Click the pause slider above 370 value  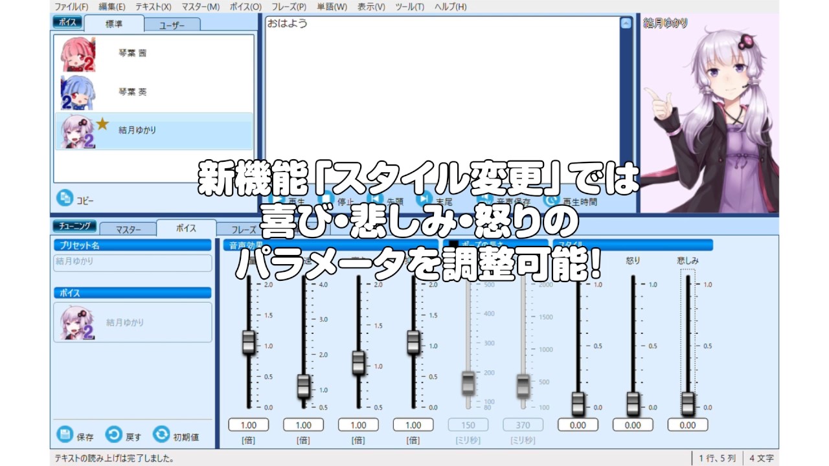tap(523, 386)
